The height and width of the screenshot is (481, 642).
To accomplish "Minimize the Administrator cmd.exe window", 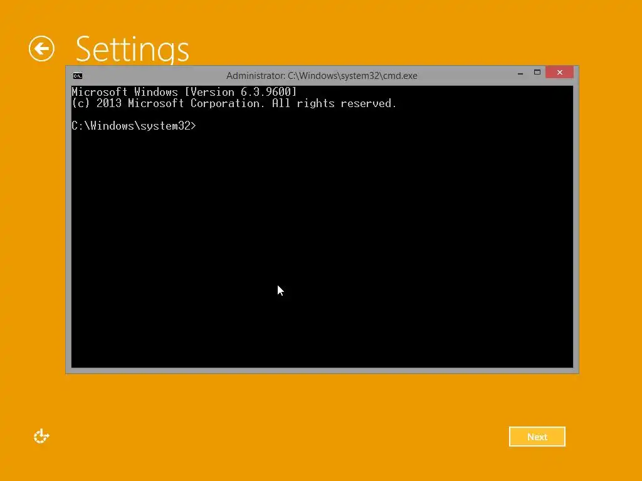I will [x=520, y=73].
